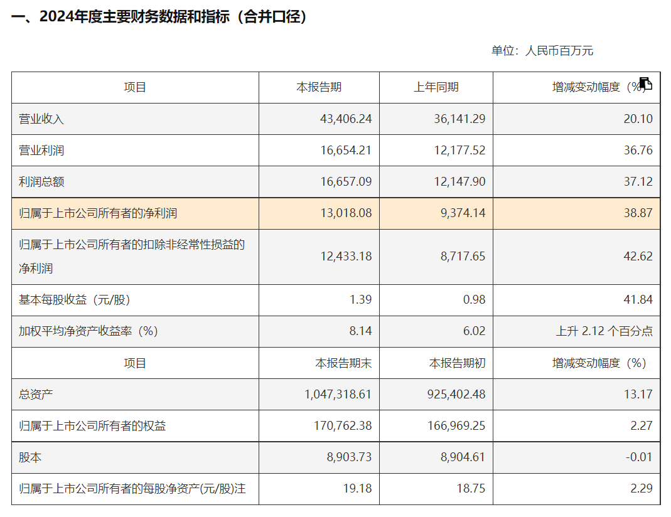The image size is (671, 517).
Task: Select the change value -0.01
Action: (x=639, y=457)
